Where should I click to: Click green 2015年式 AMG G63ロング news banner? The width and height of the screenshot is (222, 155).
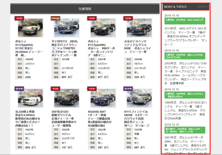pyautogui.click(x=185, y=21)
